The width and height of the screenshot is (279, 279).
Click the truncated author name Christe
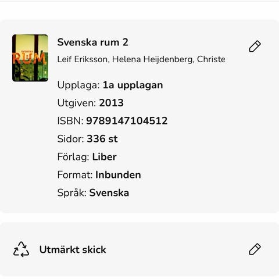211,59
